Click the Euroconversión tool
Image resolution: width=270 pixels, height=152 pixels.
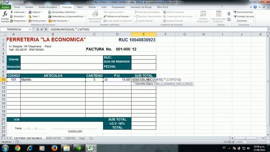tap(243, 12)
